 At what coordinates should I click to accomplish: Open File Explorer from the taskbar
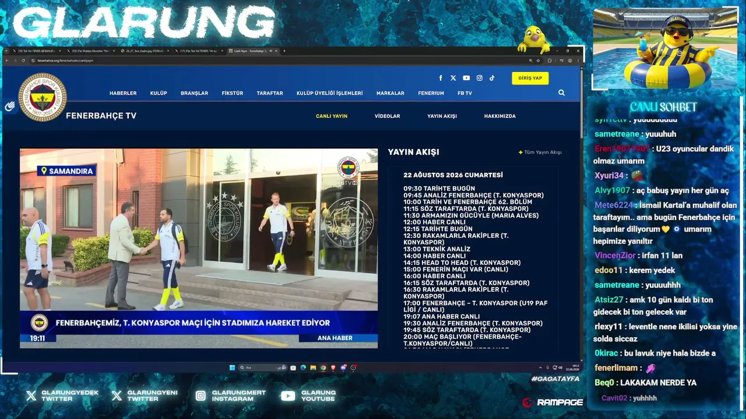(x=313, y=368)
